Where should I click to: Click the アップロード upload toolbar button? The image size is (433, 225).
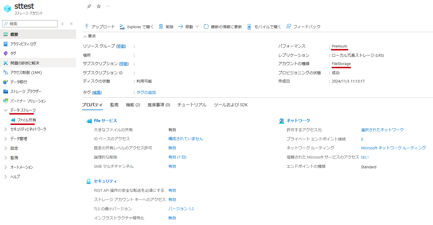[x=100, y=27]
